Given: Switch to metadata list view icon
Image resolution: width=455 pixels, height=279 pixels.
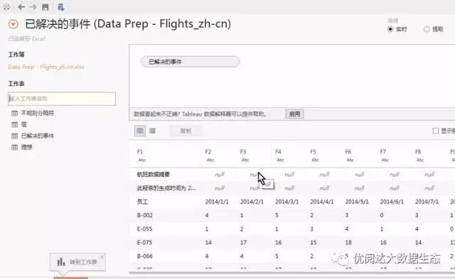Looking at the screenshot, I should point(152,131).
